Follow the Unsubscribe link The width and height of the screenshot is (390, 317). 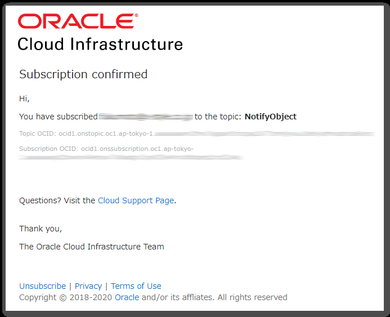pyautogui.click(x=43, y=286)
